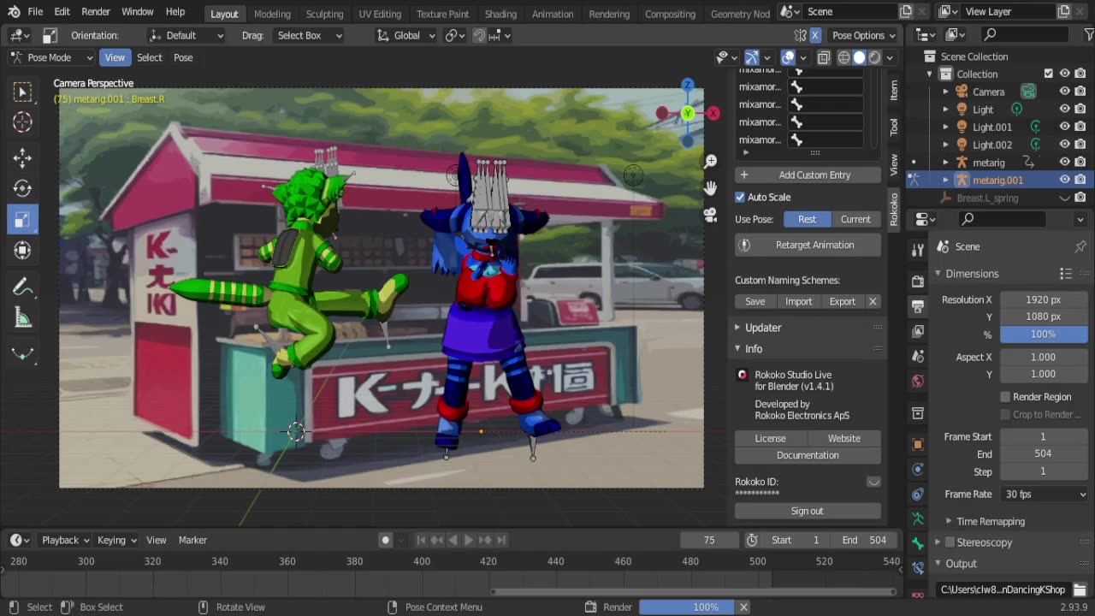
Task: Choose the Measure tool
Action: (x=22, y=318)
